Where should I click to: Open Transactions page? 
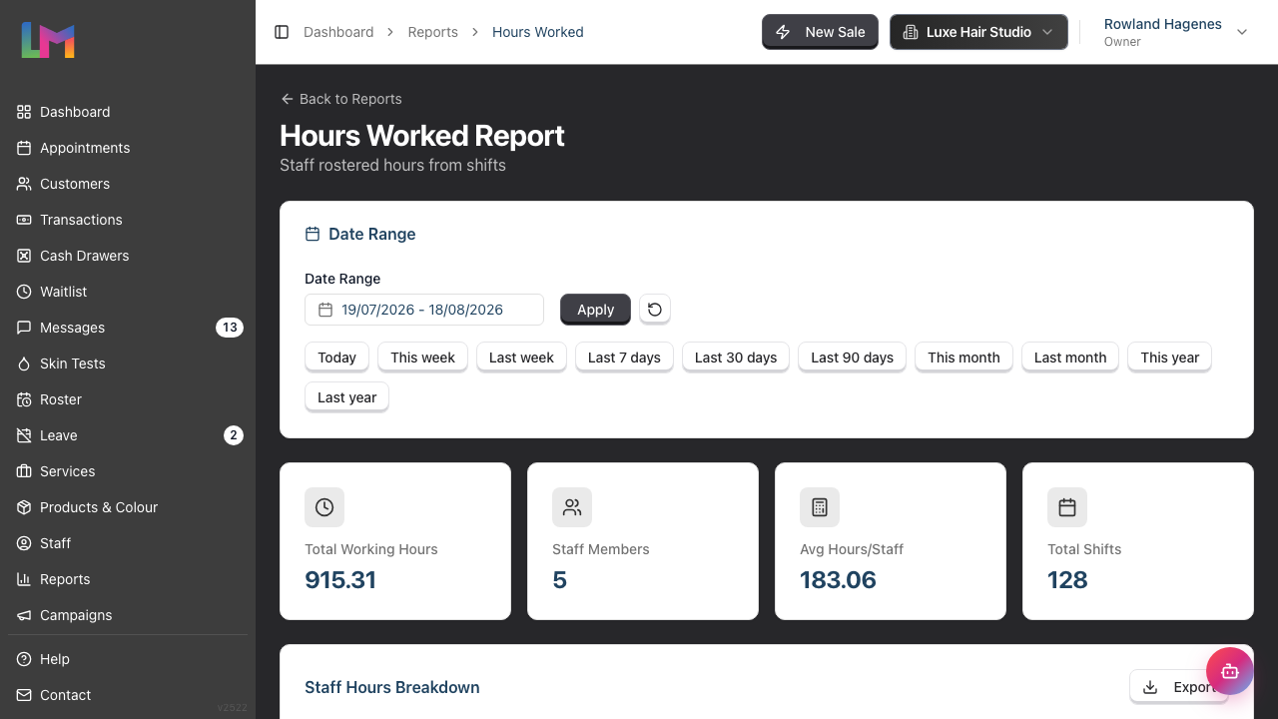coord(128,220)
